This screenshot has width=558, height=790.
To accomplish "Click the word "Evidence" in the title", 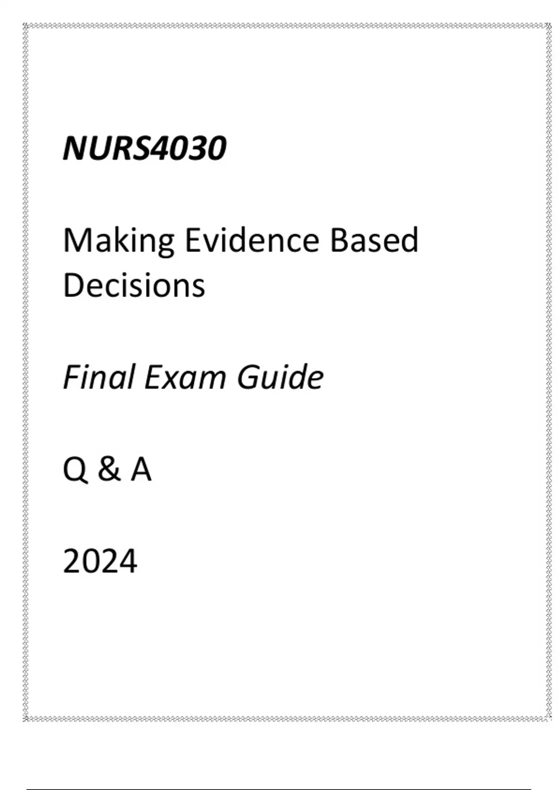I will [x=252, y=240].
